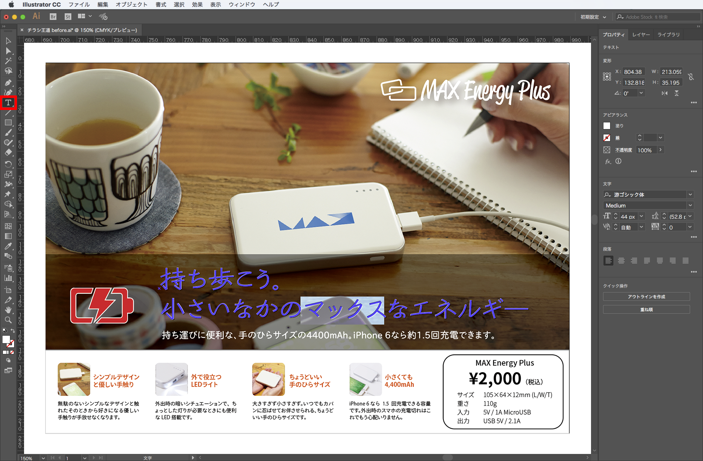Select the Type tool
703x461 pixels.
pos(8,102)
